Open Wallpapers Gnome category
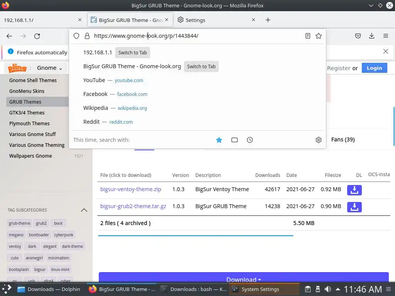395x296 pixels. pos(30,156)
